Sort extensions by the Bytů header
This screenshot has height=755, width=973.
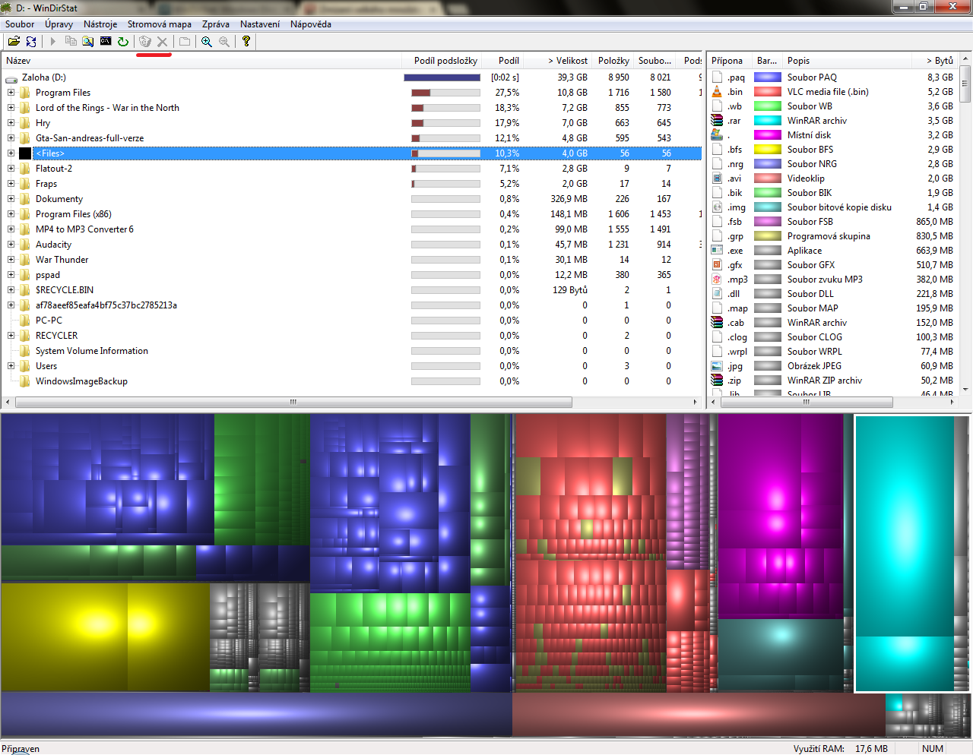(935, 61)
